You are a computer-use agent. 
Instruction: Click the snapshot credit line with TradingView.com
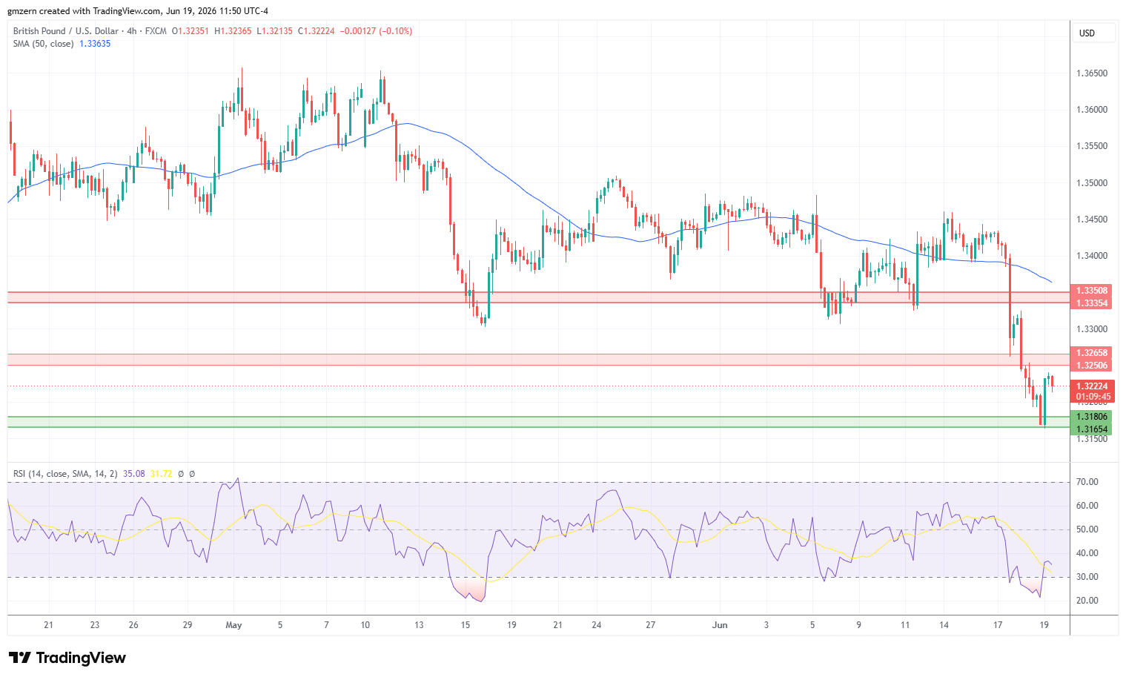pos(138,11)
